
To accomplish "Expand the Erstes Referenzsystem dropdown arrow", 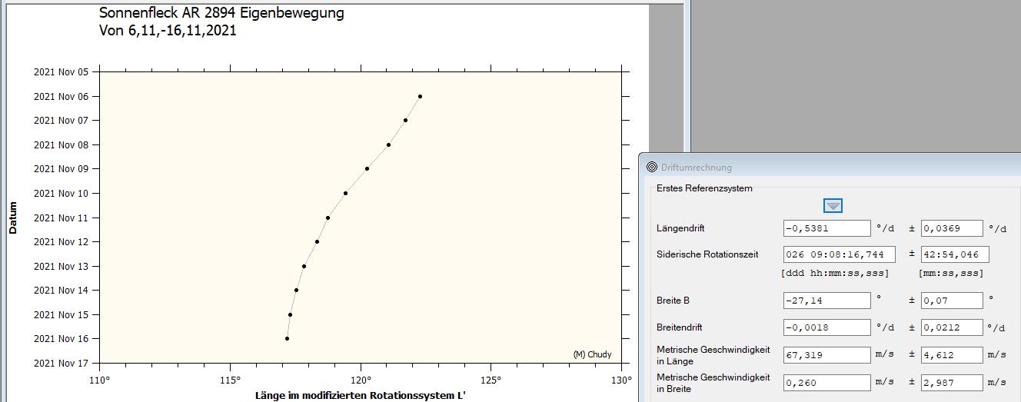I will (833, 206).
